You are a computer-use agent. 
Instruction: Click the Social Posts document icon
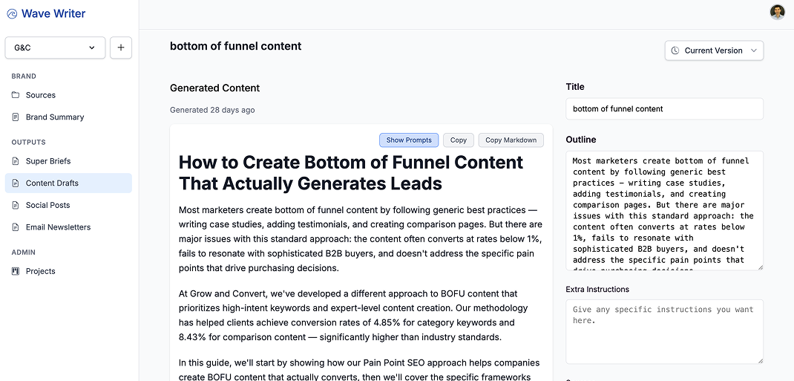click(16, 205)
